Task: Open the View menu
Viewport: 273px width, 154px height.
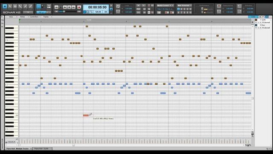Action: click(11, 17)
